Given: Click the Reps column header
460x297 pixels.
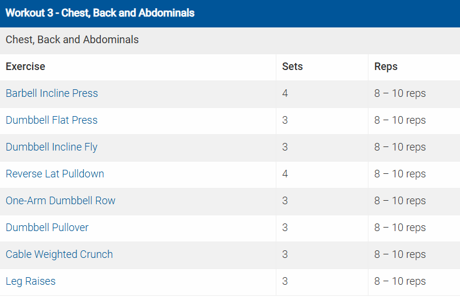Looking at the screenshot, I should [x=386, y=67].
